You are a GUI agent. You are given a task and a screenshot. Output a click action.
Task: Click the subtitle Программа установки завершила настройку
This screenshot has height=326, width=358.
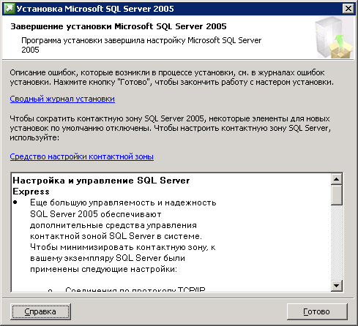pos(141,45)
